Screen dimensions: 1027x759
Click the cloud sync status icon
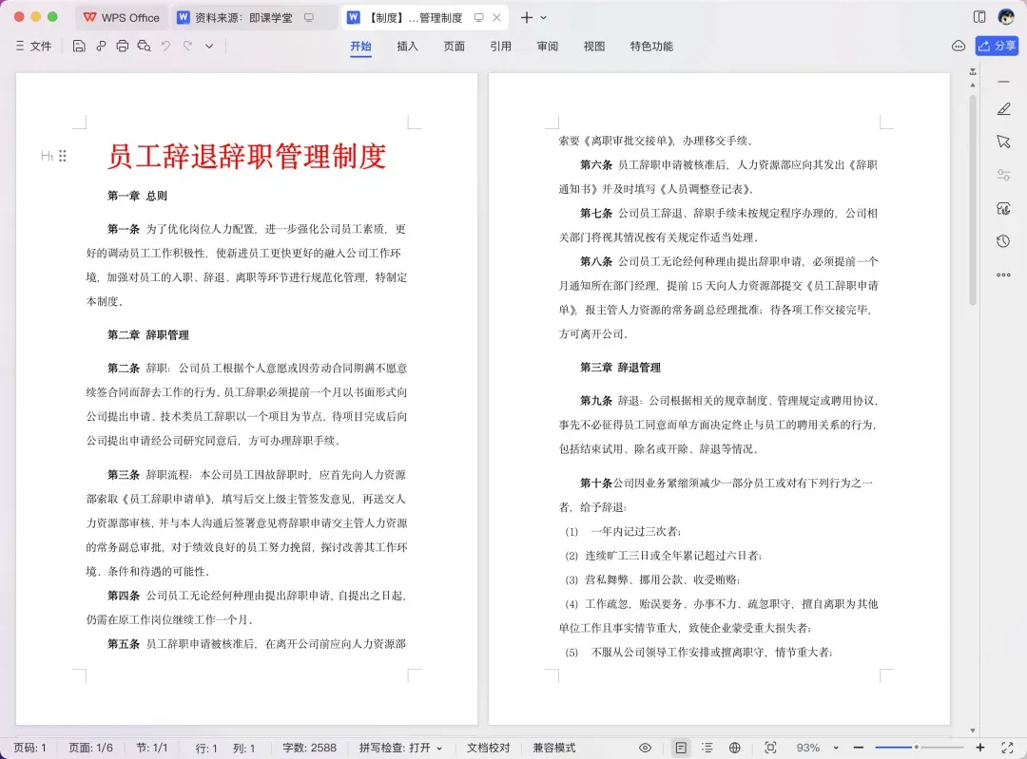[x=959, y=46]
